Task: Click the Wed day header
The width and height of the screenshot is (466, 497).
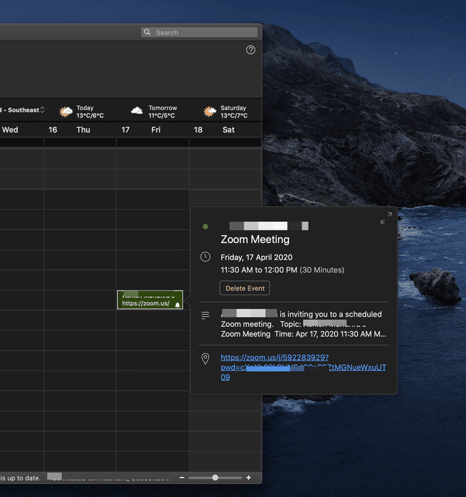Action: pyautogui.click(x=10, y=130)
